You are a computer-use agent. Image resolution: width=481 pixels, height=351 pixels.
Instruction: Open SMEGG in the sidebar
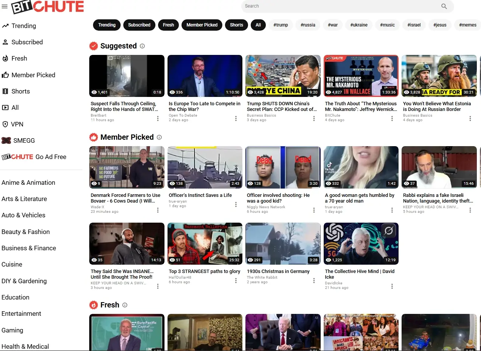tap(24, 140)
